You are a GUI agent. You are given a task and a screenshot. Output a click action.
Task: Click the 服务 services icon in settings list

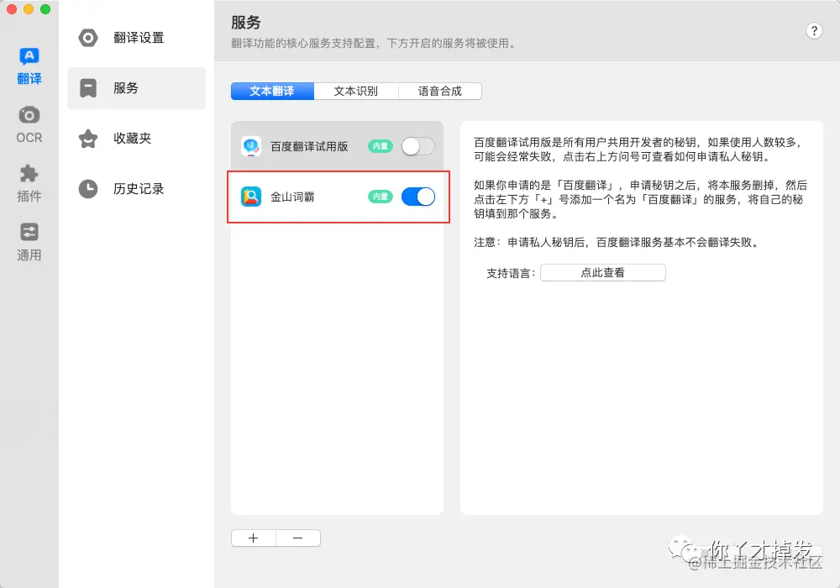click(89, 87)
